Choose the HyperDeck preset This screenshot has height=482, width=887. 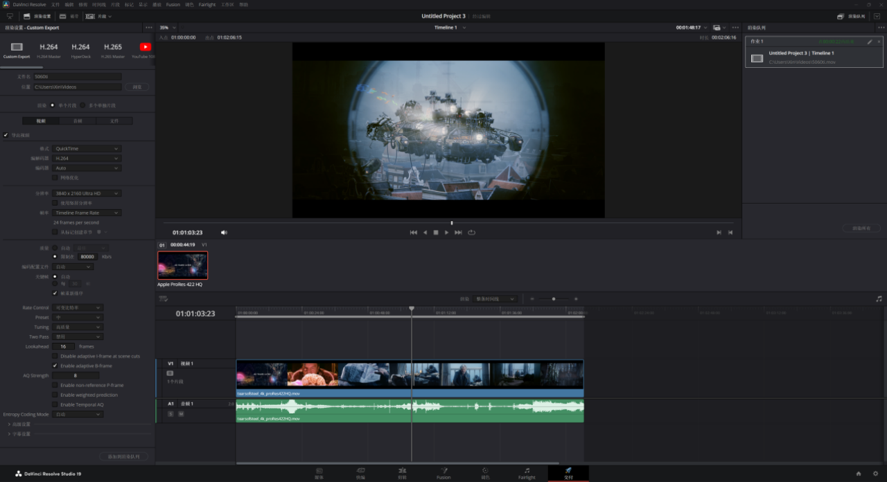click(x=80, y=50)
